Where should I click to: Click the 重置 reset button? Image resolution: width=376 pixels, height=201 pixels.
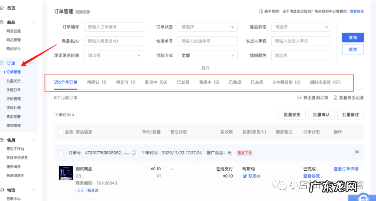[x=353, y=49]
